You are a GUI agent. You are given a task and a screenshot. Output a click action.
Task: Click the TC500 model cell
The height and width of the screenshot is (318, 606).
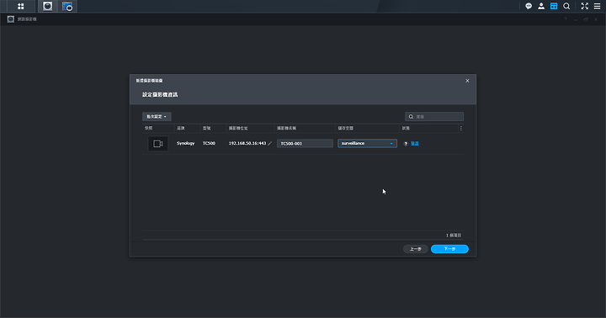(x=209, y=143)
